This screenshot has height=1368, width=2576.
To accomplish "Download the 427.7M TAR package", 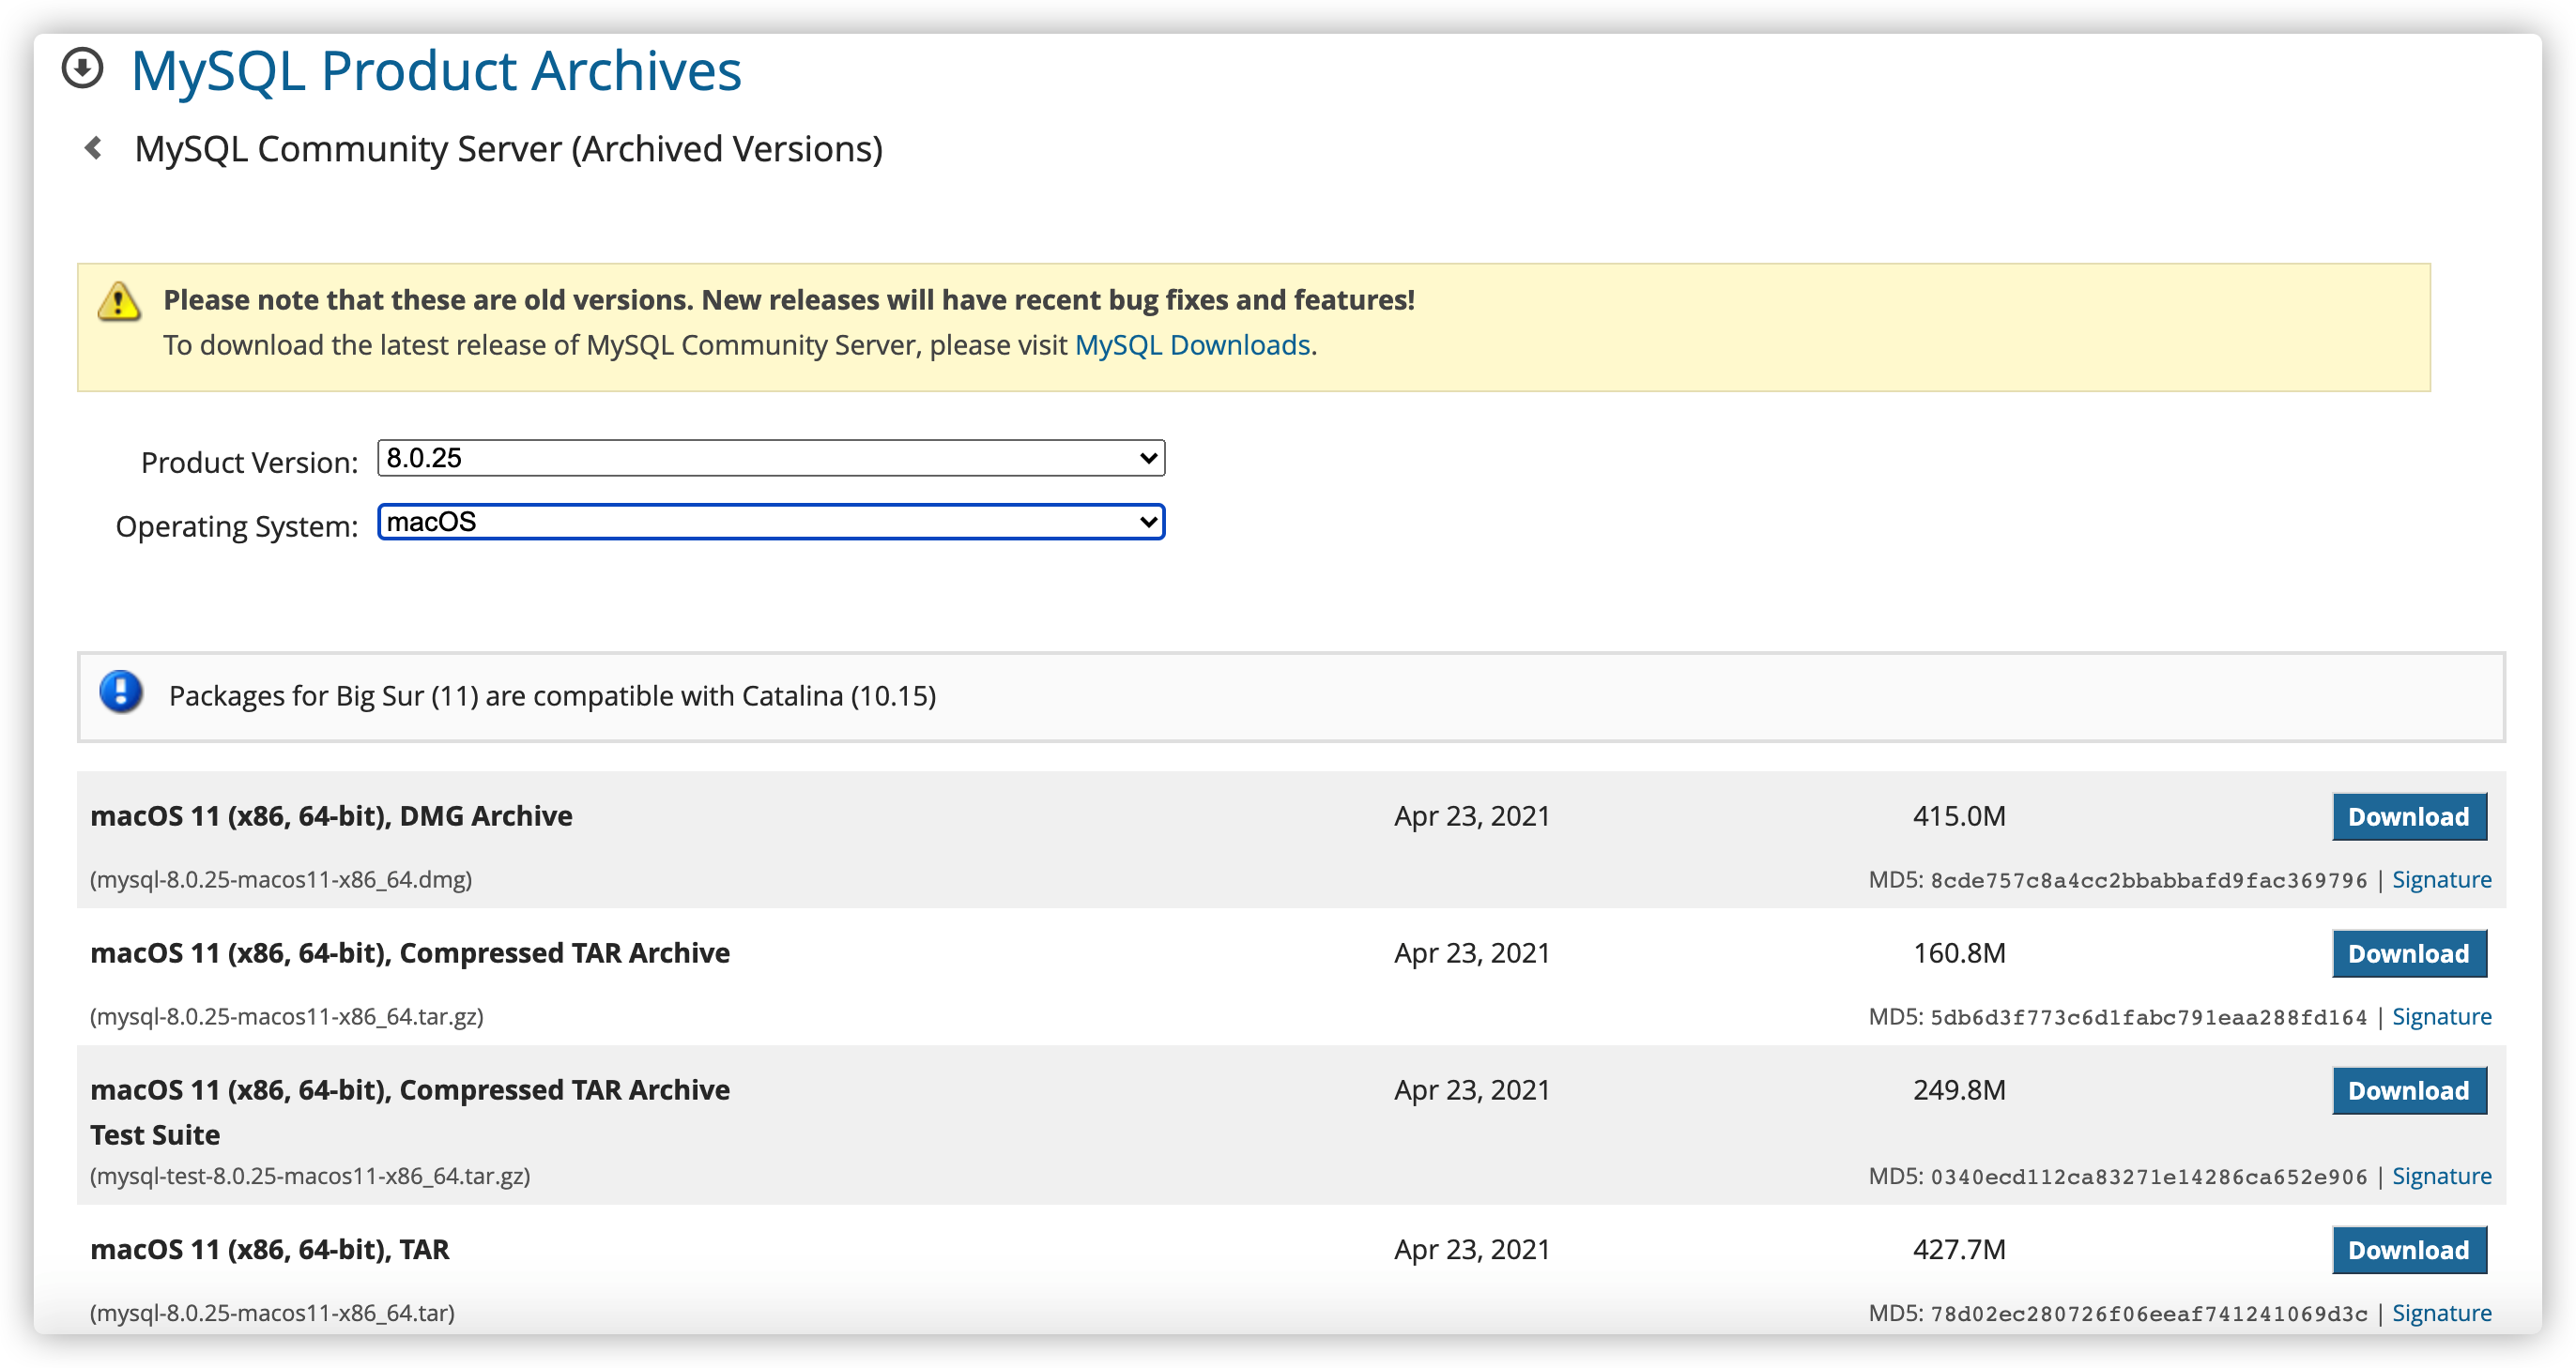I will pos(2409,1251).
